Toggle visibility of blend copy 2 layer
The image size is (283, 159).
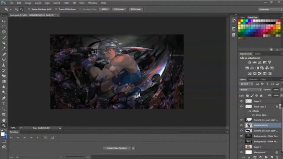(241, 106)
